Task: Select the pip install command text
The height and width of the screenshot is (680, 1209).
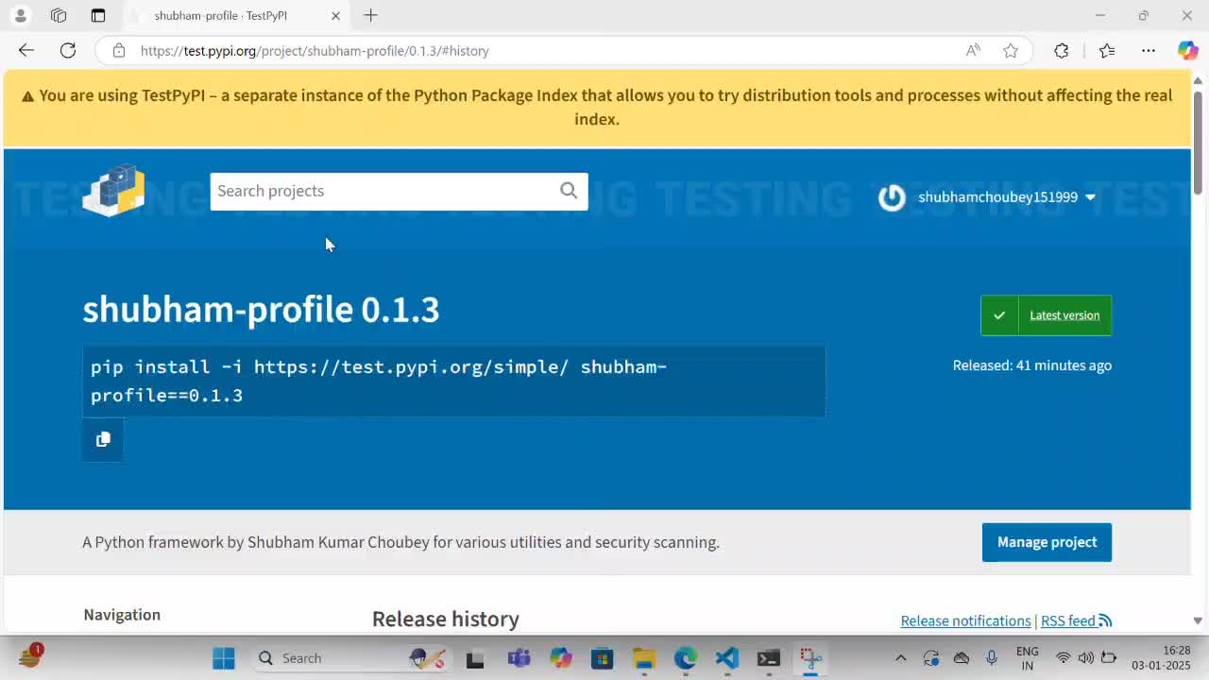Action: pyautogui.click(x=379, y=381)
